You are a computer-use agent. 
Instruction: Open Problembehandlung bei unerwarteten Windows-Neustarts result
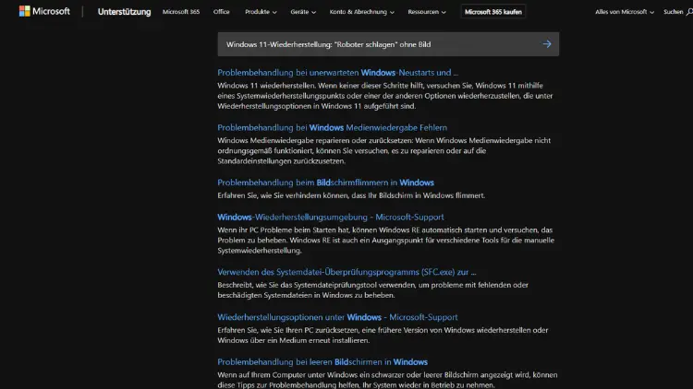coord(337,72)
